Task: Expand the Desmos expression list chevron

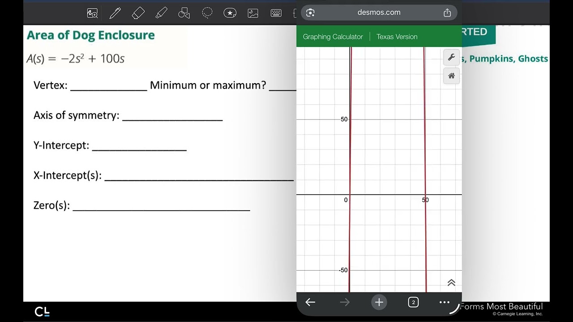Action: (451, 283)
